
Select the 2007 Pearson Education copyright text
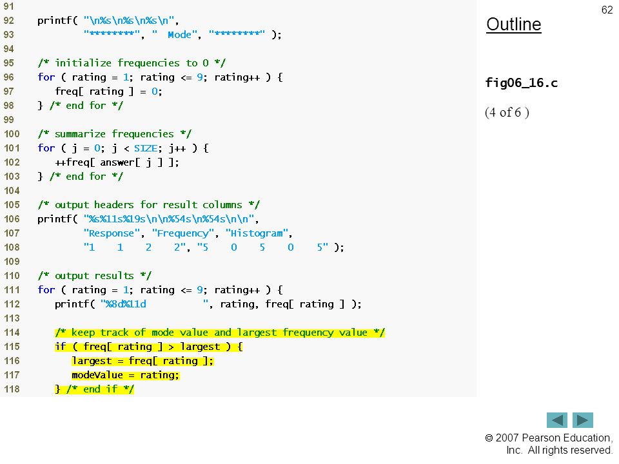click(x=549, y=444)
